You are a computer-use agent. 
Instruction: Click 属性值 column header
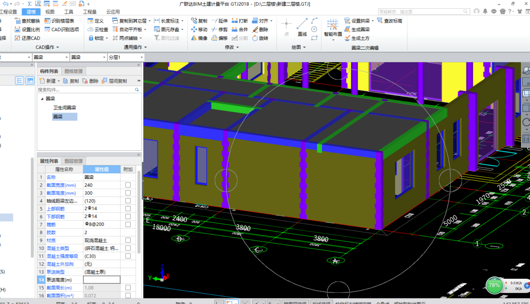point(102,169)
